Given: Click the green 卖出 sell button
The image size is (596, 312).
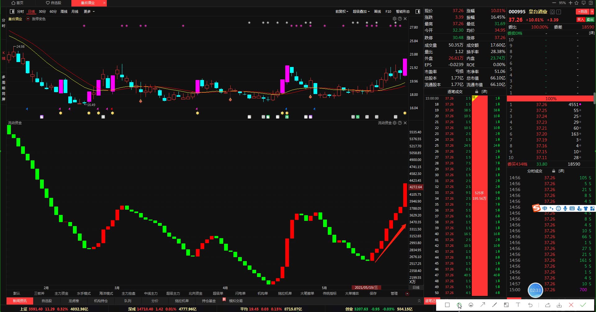Looking at the screenshot, I should (590, 20).
